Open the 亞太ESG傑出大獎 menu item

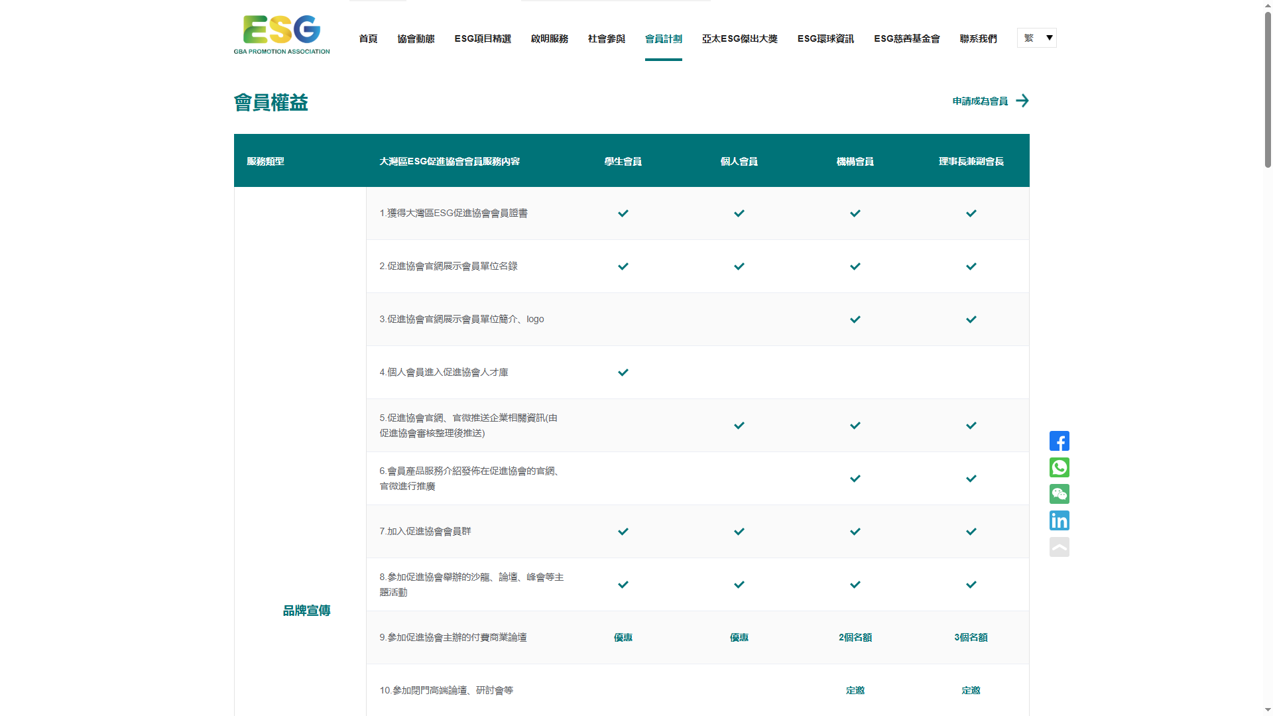pos(740,38)
